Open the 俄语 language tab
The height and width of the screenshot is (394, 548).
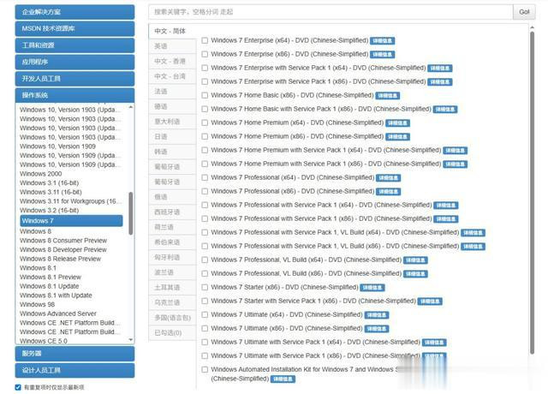pos(172,197)
